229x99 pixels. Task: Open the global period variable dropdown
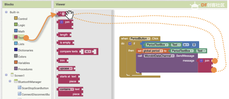153,51
